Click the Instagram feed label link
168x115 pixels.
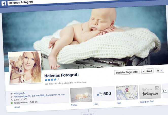pos(147,102)
